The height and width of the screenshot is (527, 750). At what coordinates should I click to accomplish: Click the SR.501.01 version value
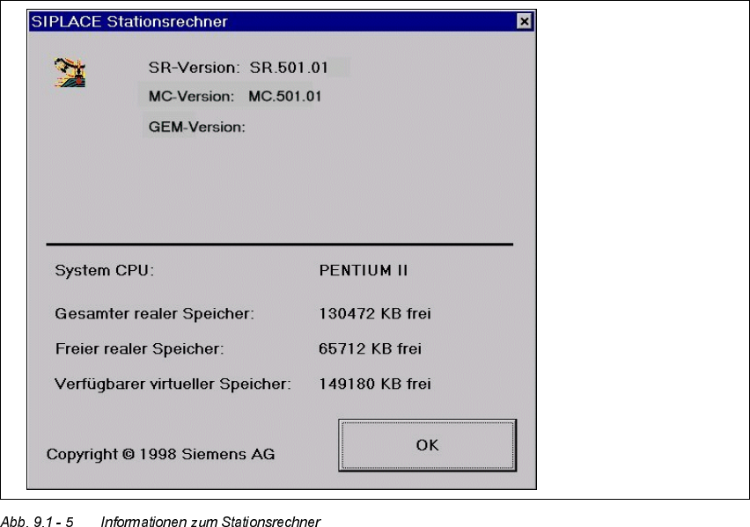pos(289,68)
